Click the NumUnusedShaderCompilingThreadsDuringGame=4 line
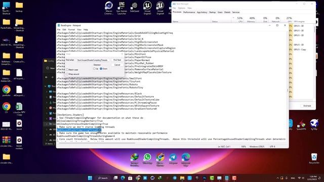The width and height of the screenshot is (324, 182). 86,136
